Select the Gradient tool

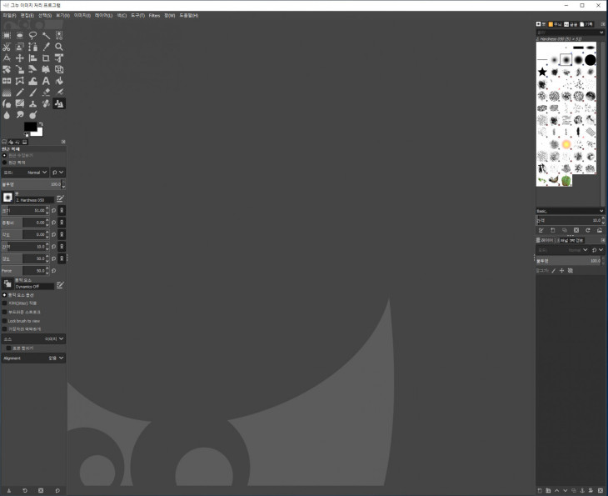[7, 93]
